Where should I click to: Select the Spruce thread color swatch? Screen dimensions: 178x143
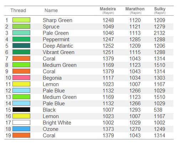(21, 26)
